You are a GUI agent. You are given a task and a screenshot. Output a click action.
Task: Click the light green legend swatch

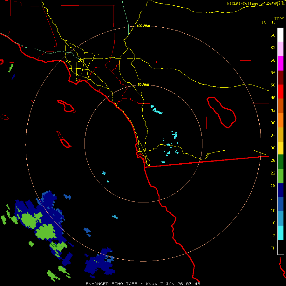281,176
